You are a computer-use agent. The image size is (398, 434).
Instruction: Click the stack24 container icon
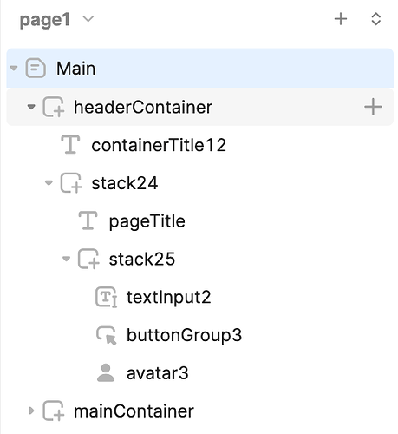tap(71, 183)
